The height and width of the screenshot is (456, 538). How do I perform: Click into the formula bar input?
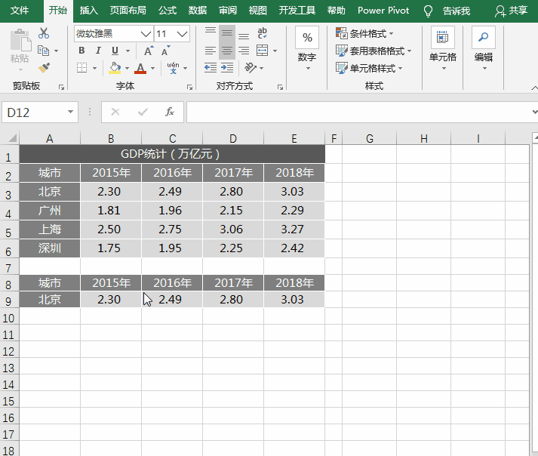(358, 112)
